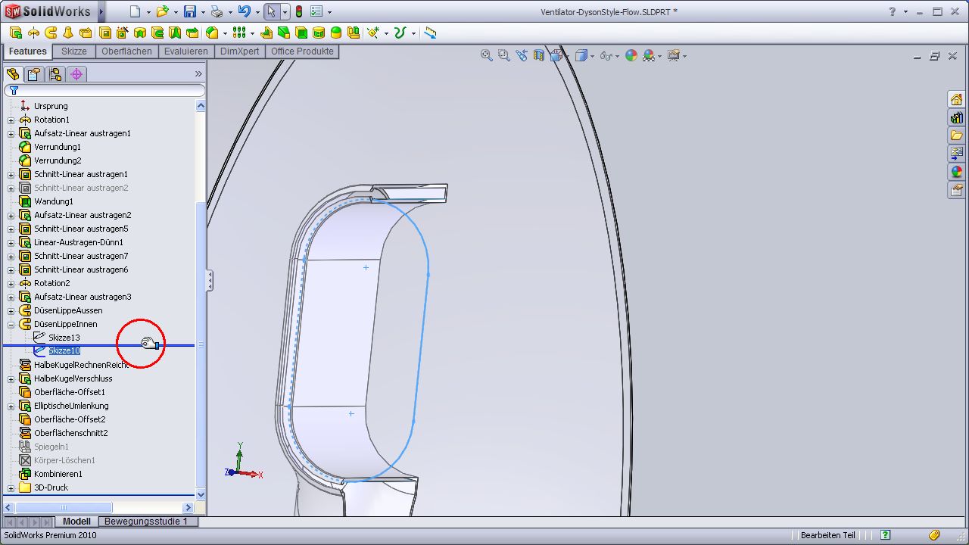Screen dimensions: 969x545
Task: Choose the Revolved Boss/Base tool
Action: [x=34, y=33]
